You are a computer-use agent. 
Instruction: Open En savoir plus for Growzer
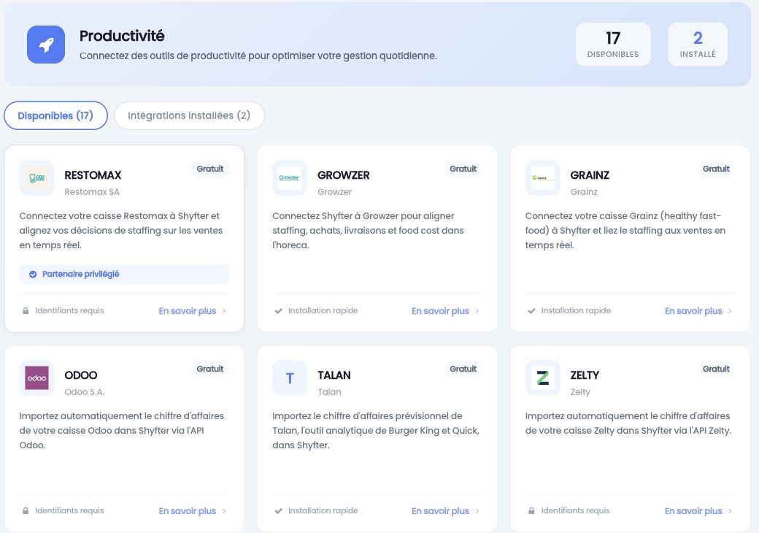(x=441, y=311)
